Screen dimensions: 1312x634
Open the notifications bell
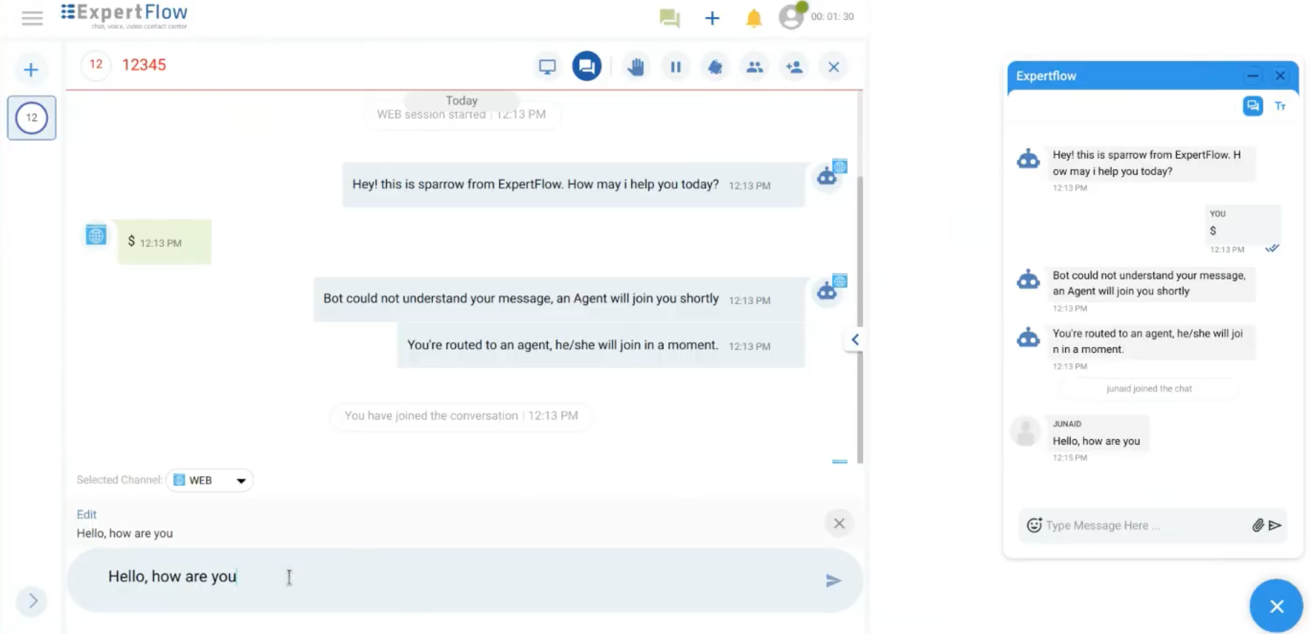[x=753, y=18]
